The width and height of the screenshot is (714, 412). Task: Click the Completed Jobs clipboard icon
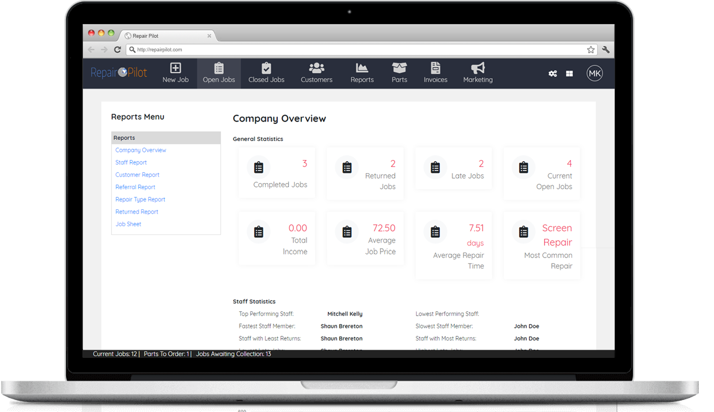pos(259,167)
